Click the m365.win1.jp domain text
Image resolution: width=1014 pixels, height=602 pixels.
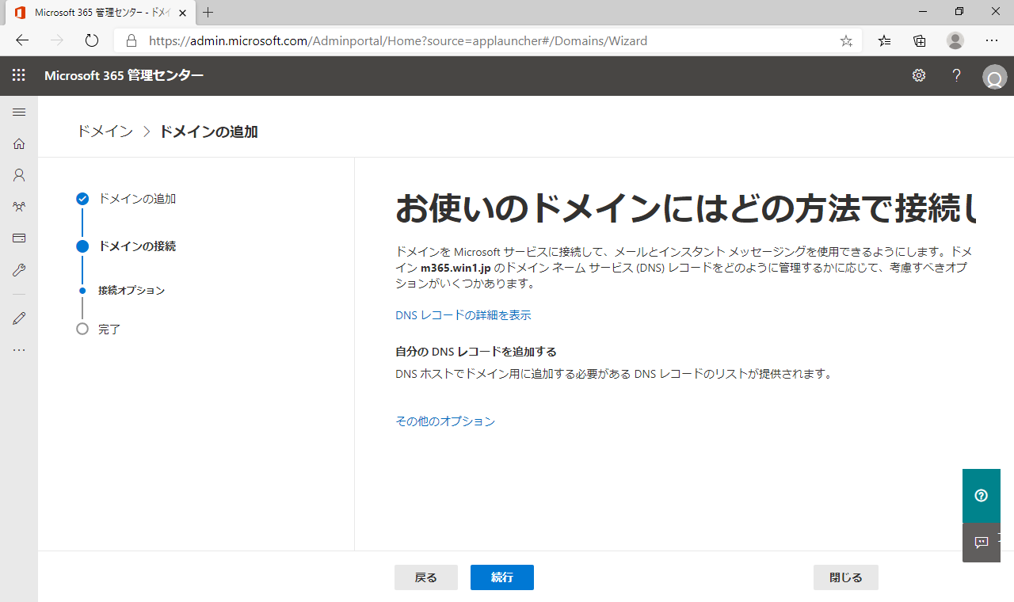(x=457, y=268)
